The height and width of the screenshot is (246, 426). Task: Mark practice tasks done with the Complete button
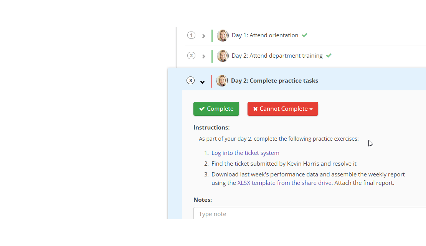click(216, 109)
